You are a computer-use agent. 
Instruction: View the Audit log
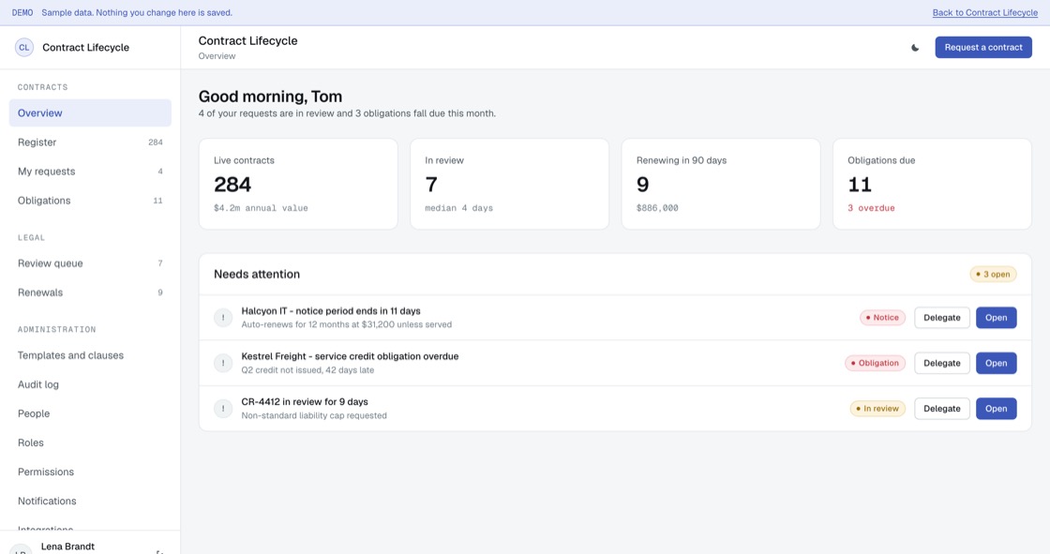(x=90, y=384)
